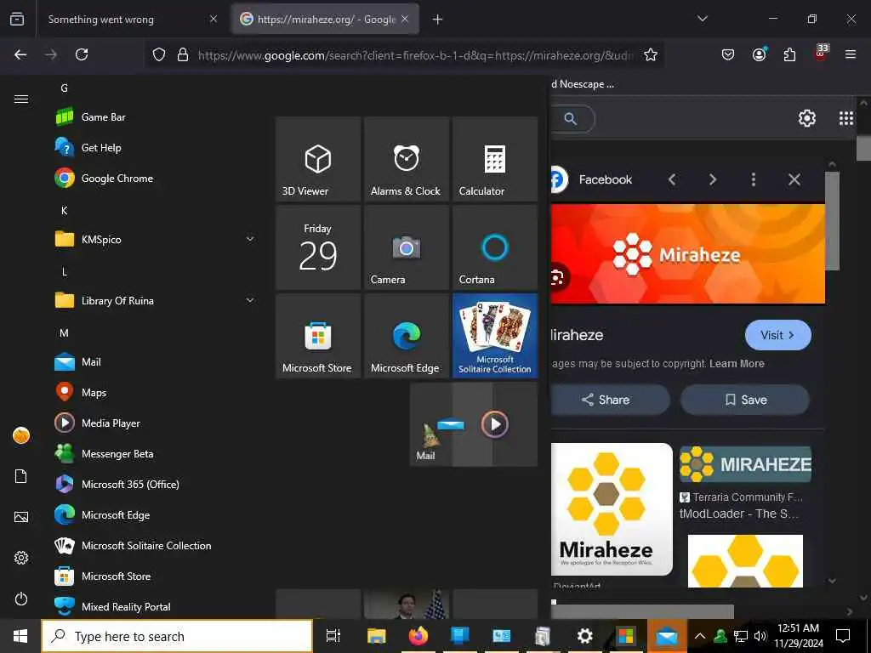Expand the Start menu hamburger navigation

(21, 99)
